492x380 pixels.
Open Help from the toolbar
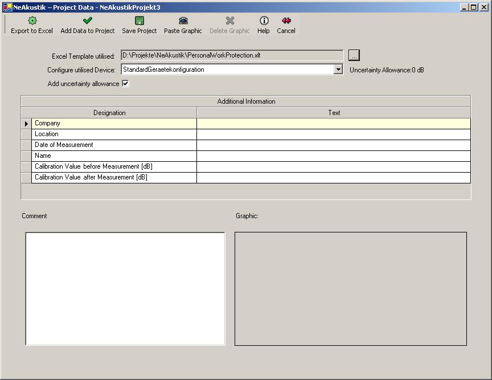[263, 21]
